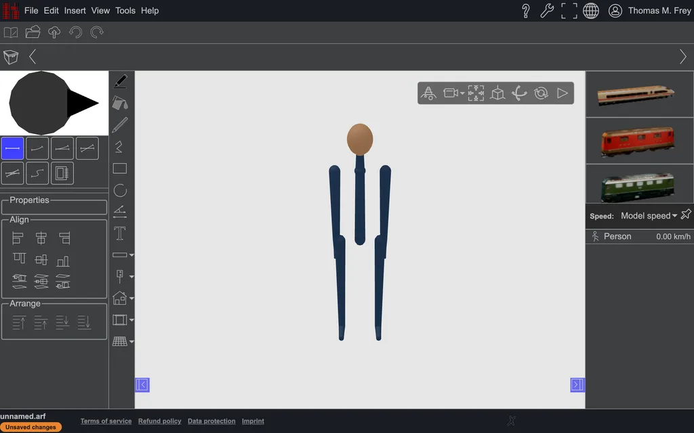
Task: Expand the house buildings tool dropdown
Action: [x=131, y=298]
